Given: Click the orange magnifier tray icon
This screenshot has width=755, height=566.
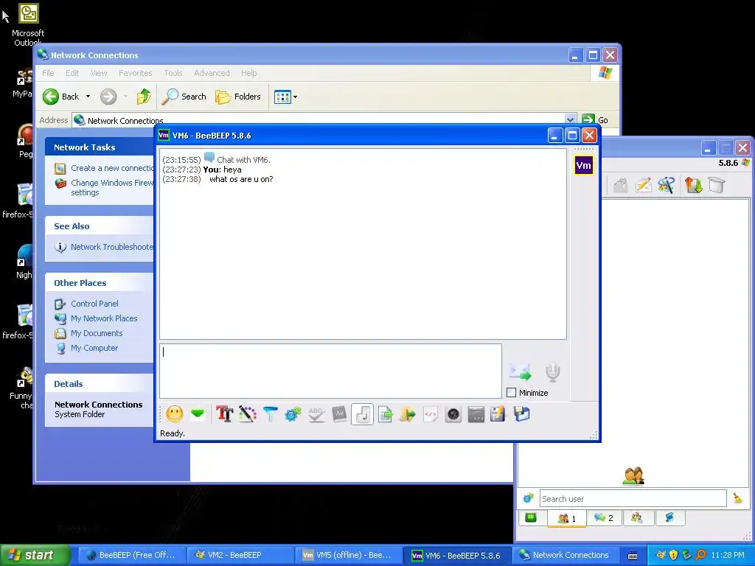Looking at the screenshot, I should pos(700,555).
